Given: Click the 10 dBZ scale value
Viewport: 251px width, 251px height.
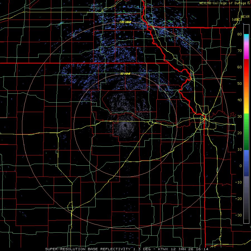Looking at the screenshot, I should (x=240, y=149).
